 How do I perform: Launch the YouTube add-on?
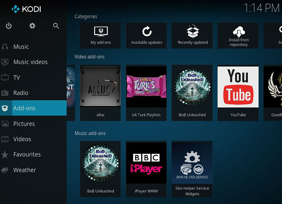pyautogui.click(x=238, y=93)
